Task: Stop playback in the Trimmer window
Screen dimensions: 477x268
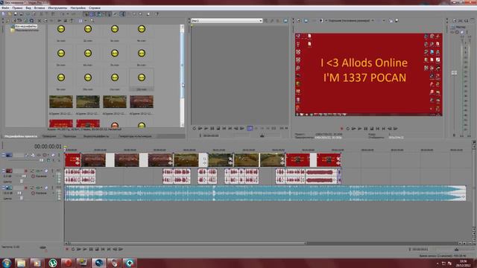Action: click(218, 129)
